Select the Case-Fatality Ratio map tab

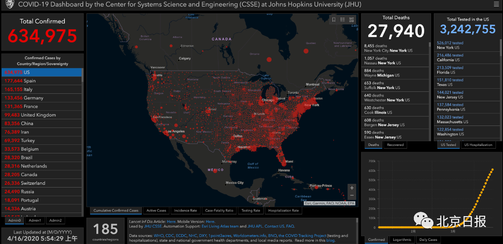(219, 211)
